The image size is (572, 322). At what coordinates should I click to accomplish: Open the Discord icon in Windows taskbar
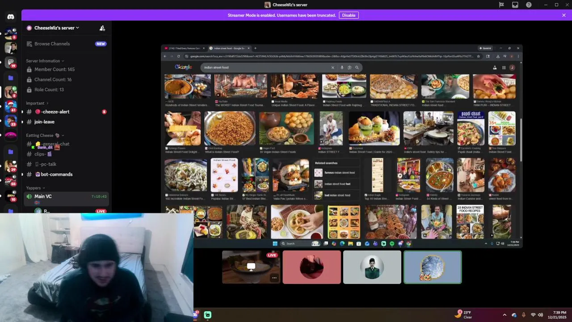(195, 315)
